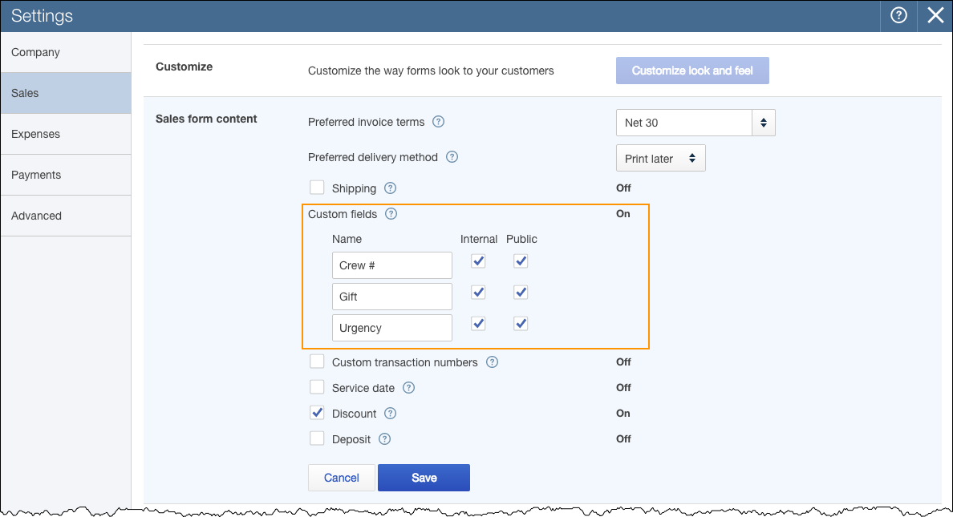
Task: Open help for Service date
Action: [408, 387]
